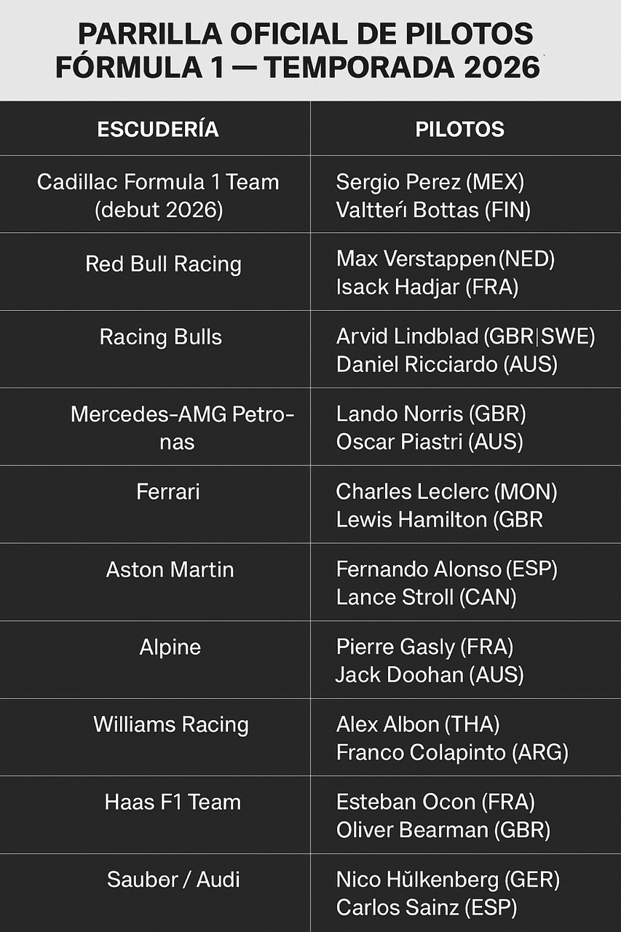
Task: Click the PILOTOS column header
Action: coord(459,129)
